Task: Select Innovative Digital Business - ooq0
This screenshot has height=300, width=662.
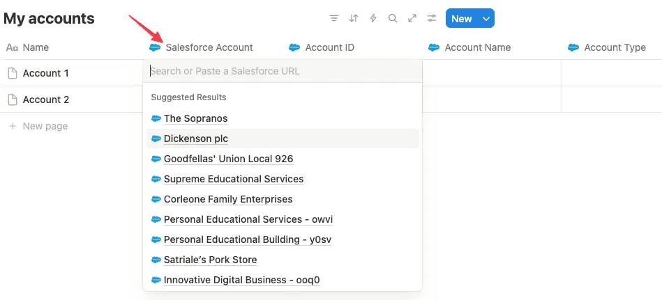Action: click(283, 281)
